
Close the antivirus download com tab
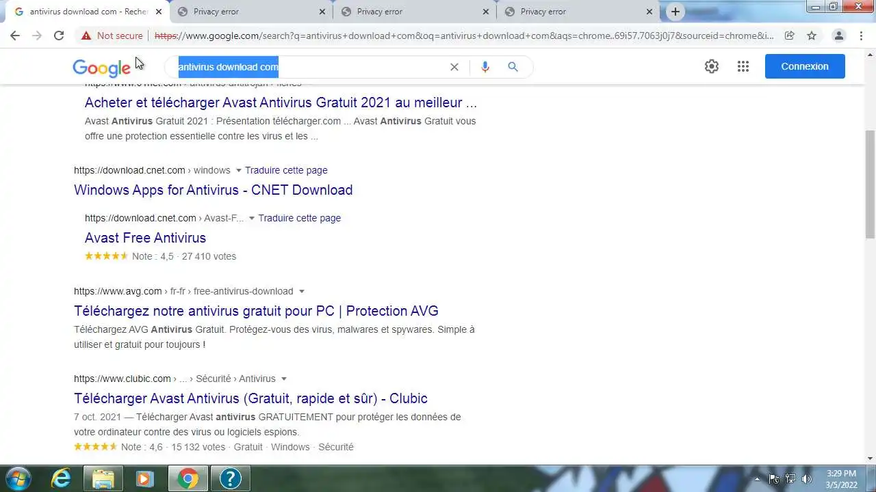(159, 12)
